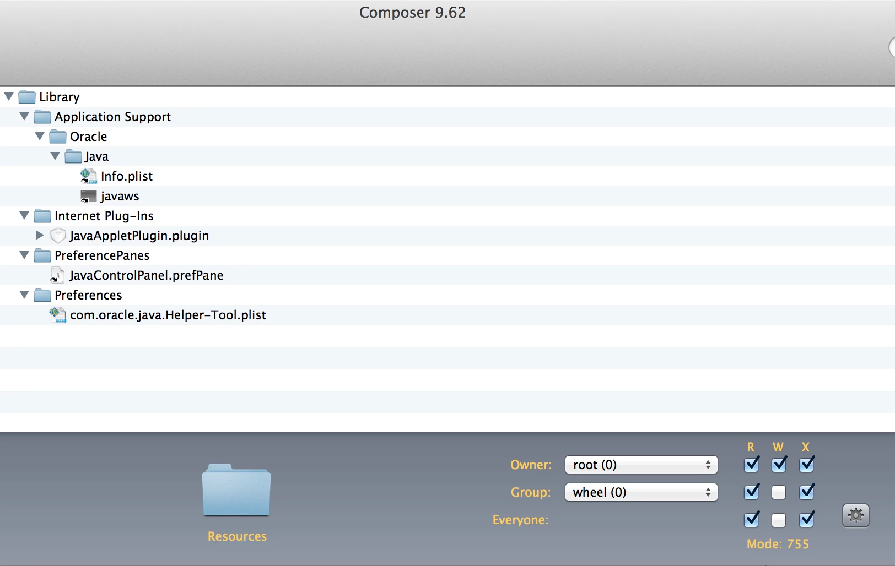The height and width of the screenshot is (566, 895).
Task: Enable Group write permission checkbox
Action: click(779, 492)
